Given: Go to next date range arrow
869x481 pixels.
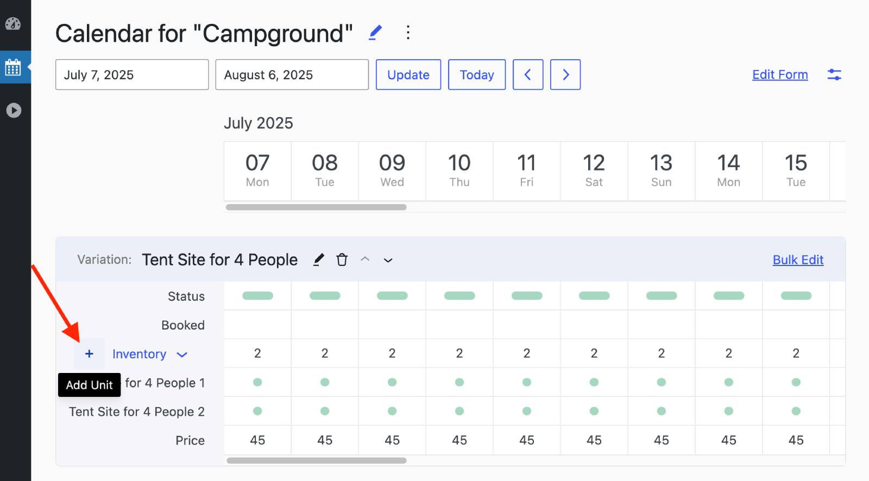Looking at the screenshot, I should pyautogui.click(x=565, y=74).
